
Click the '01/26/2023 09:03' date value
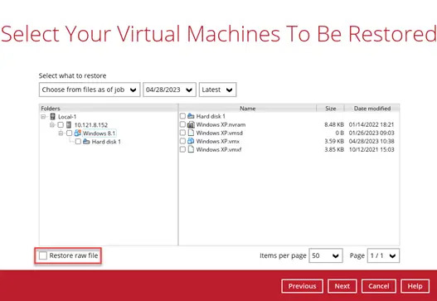[371, 133]
